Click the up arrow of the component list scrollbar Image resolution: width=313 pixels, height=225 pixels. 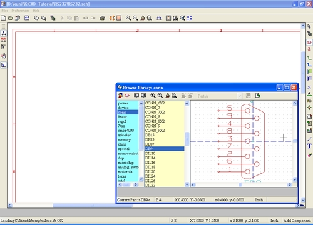(187, 103)
